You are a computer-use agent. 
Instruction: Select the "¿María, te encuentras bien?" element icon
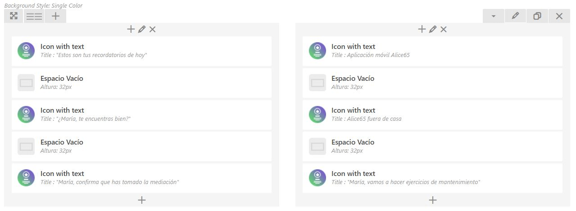(26, 114)
